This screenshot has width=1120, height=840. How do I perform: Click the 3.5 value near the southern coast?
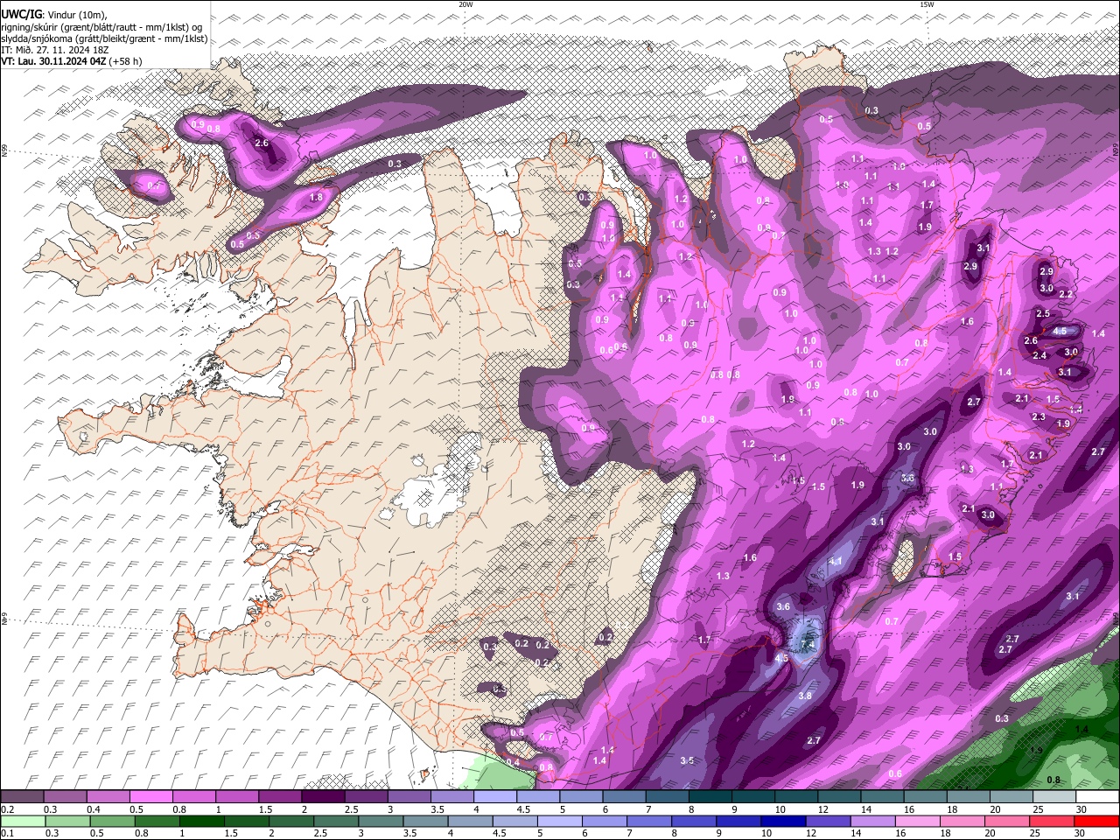[687, 760]
